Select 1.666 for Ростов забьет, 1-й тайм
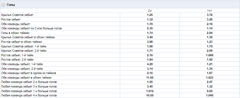This screenshot has height=98, width=240. (210, 55)
